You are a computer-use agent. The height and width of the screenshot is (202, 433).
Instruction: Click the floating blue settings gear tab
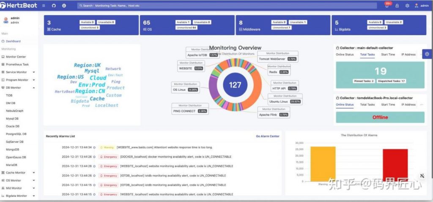pyautogui.click(x=427, y=54)
